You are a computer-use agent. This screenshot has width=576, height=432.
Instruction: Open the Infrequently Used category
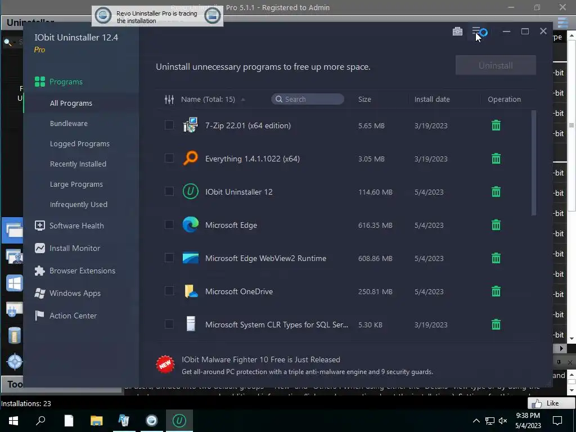point(79,204)
